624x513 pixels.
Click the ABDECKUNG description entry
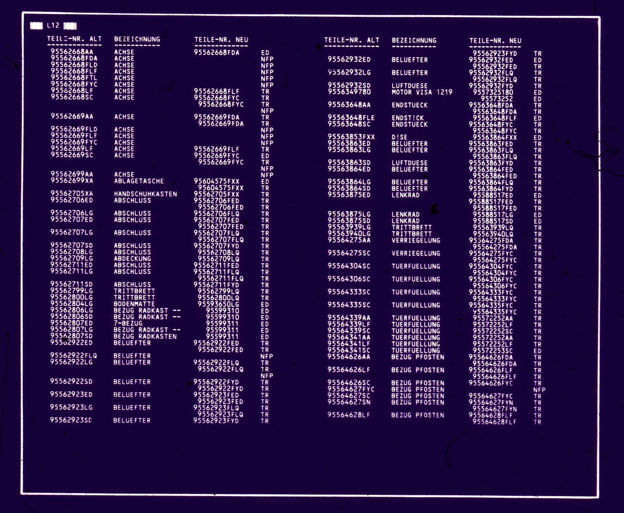tap(132, 259)
